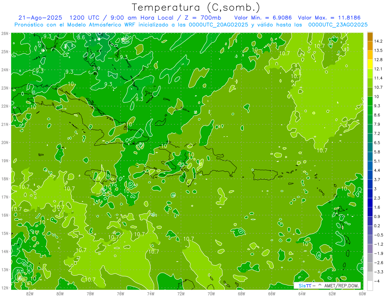
Task: Pick the purple swatch between -1.2 and -1.9
Action: point(370,249)
